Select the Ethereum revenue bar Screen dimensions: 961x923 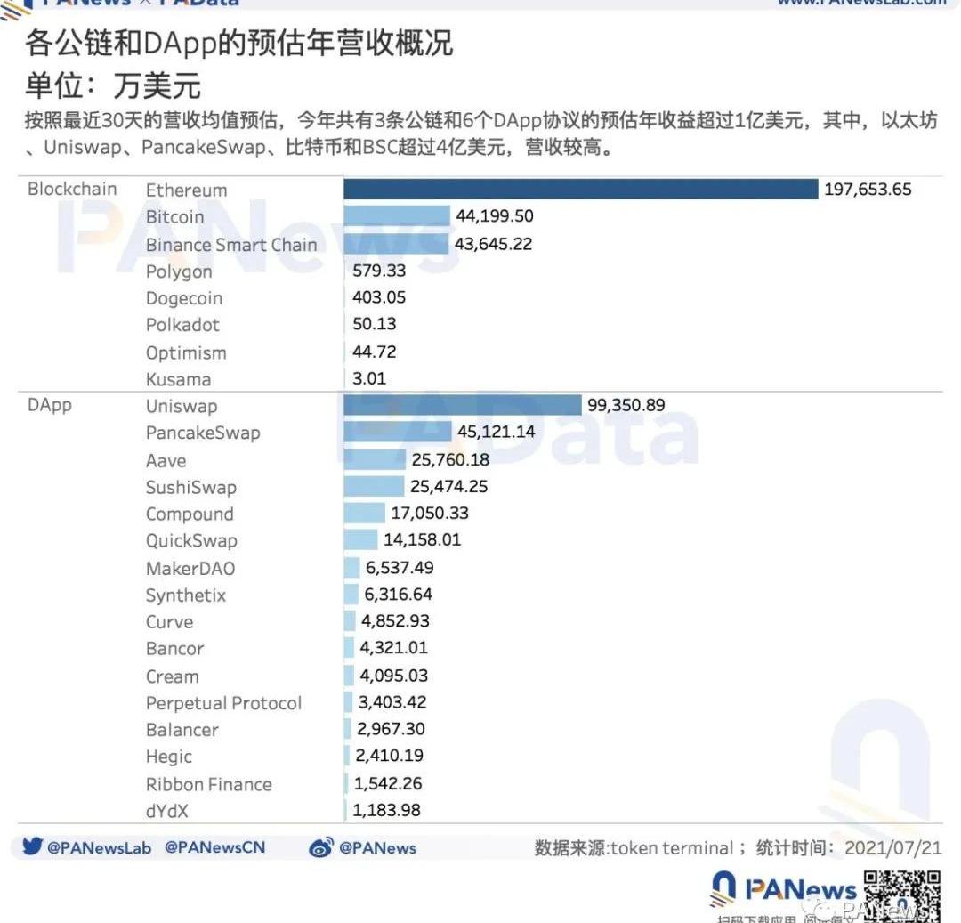(x=580, y=190)
